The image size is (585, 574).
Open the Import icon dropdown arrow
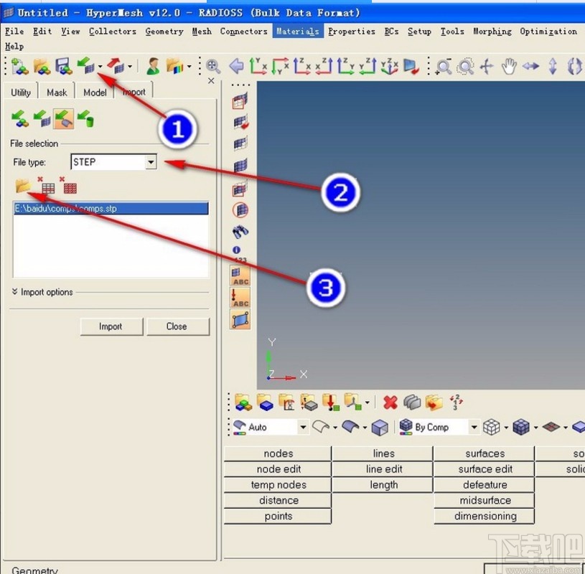(100, 67)
